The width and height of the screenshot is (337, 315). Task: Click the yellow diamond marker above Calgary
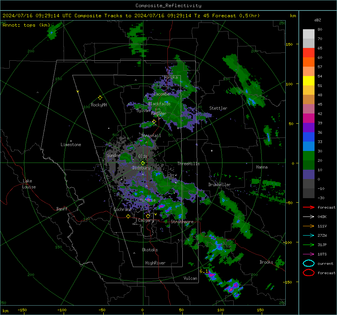tap(148, 216)
